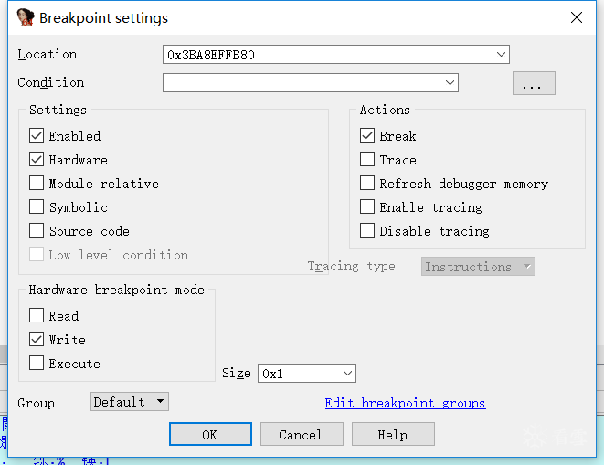Check Refresh debugger memory
The height and width of the screenshot is (465, 604).
coord(367,184)
